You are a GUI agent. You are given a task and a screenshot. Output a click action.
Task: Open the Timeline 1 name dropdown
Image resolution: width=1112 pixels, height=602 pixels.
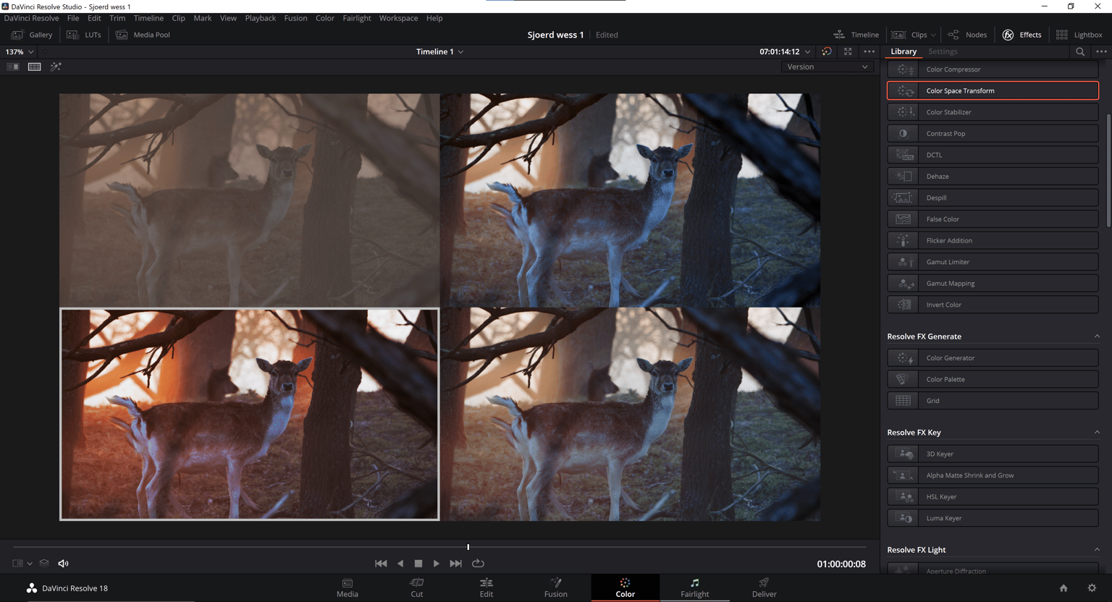click(x=439, y=52)
